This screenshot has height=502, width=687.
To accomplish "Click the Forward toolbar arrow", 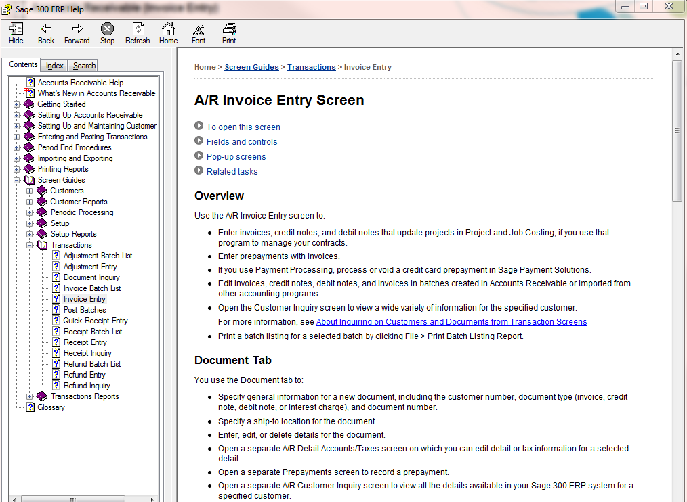I will tap(77, 33).
